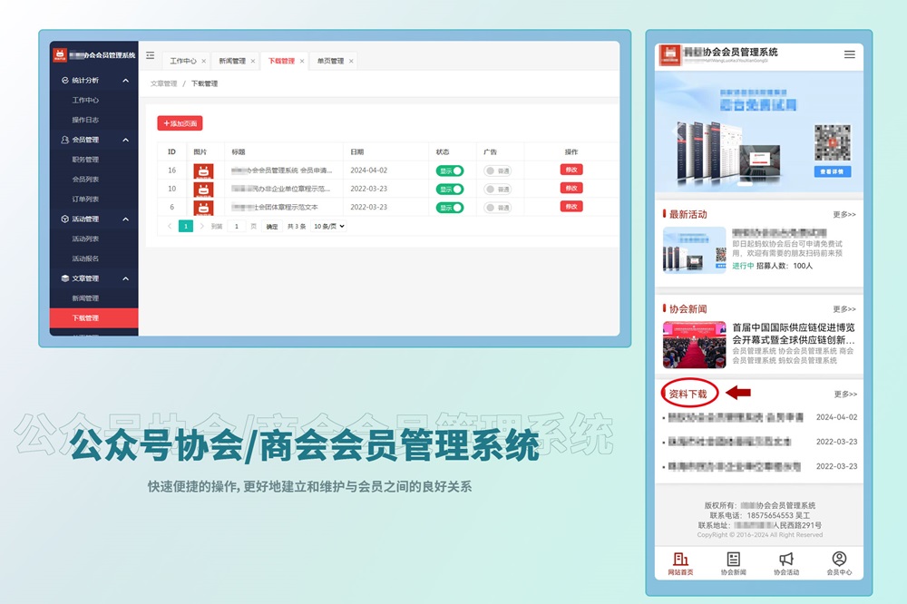This screenshot has width=907, height=604.
Task: Open the 10条/页 page size dropdown
Action: point(328,227)
